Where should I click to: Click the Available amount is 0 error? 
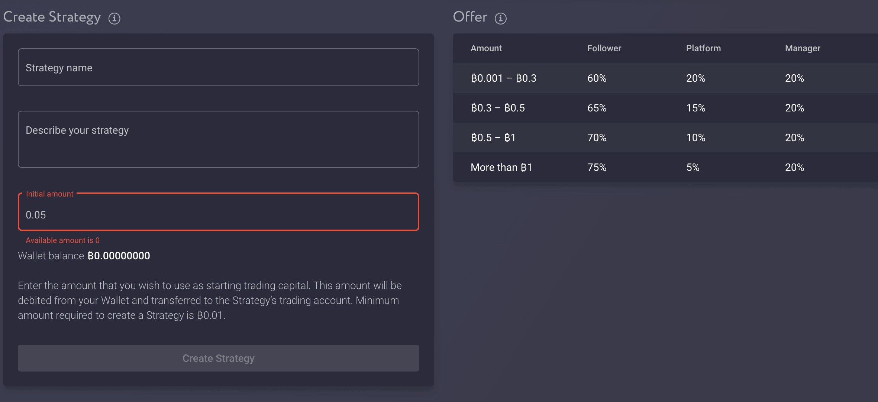pos(62,240)
